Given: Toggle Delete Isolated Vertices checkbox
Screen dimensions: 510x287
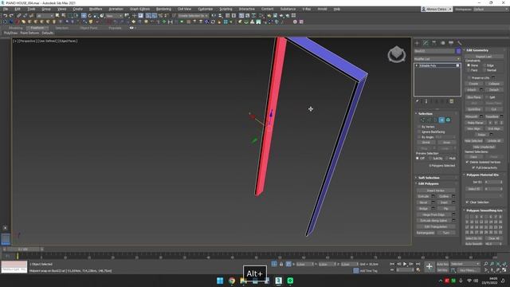Looking at the screenshot, I should coord(468,162).
